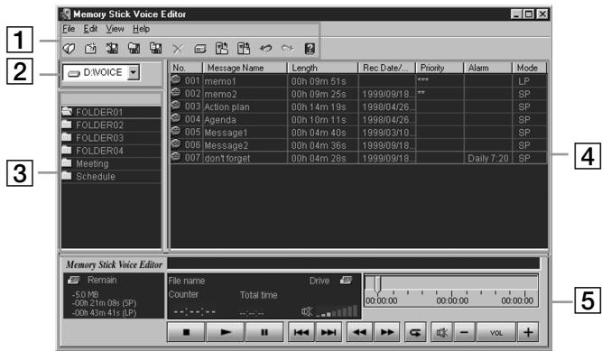Click the volume level bars indicator
This screenshot has height=351, width=602.
[x=337, y=311]
